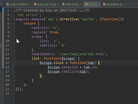Viewport: 138px width, 104px height.
Task: Close the headBar.js tab
Action: [124, 4]
